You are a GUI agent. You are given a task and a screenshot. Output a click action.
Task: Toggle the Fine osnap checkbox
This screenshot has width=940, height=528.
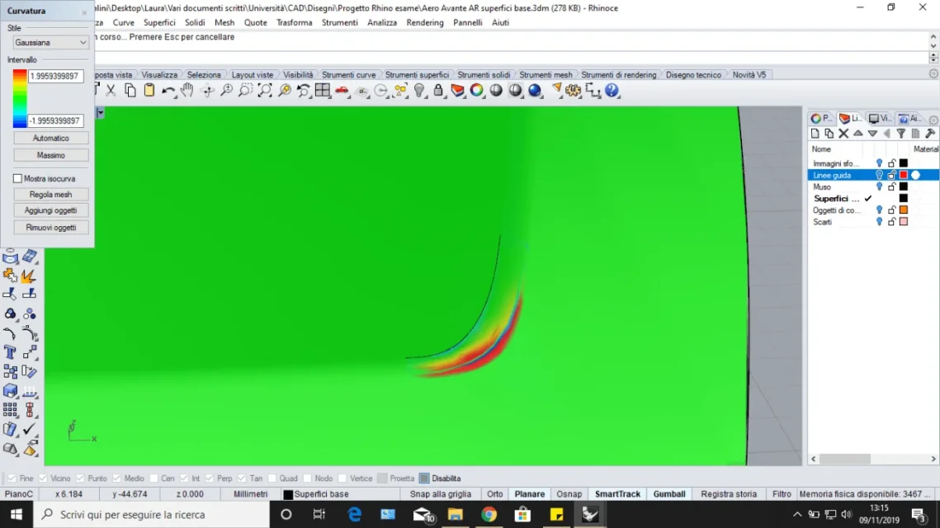pos(12,478)
